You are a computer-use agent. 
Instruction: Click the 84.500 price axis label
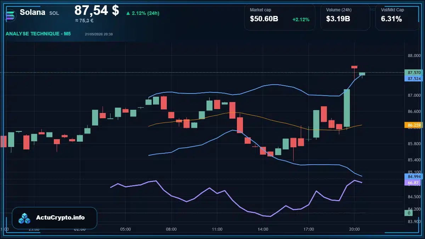414,197
